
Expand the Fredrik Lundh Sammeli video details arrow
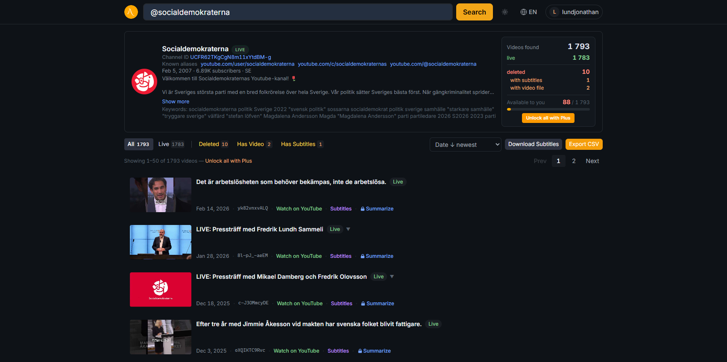click(348, 229)
